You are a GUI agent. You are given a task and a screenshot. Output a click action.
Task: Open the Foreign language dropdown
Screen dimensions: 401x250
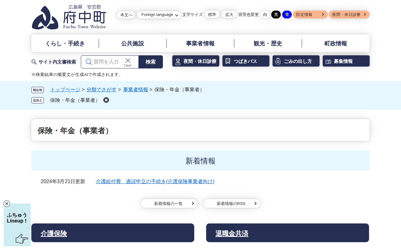159,15
